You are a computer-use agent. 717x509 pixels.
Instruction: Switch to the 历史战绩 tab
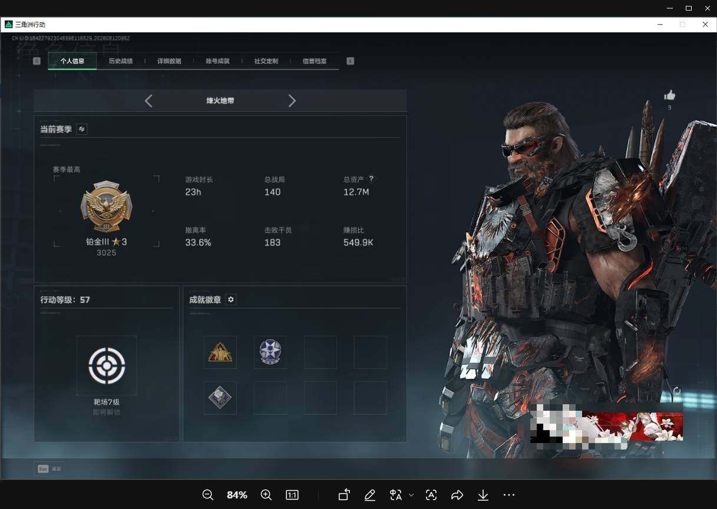coord(121,61)
